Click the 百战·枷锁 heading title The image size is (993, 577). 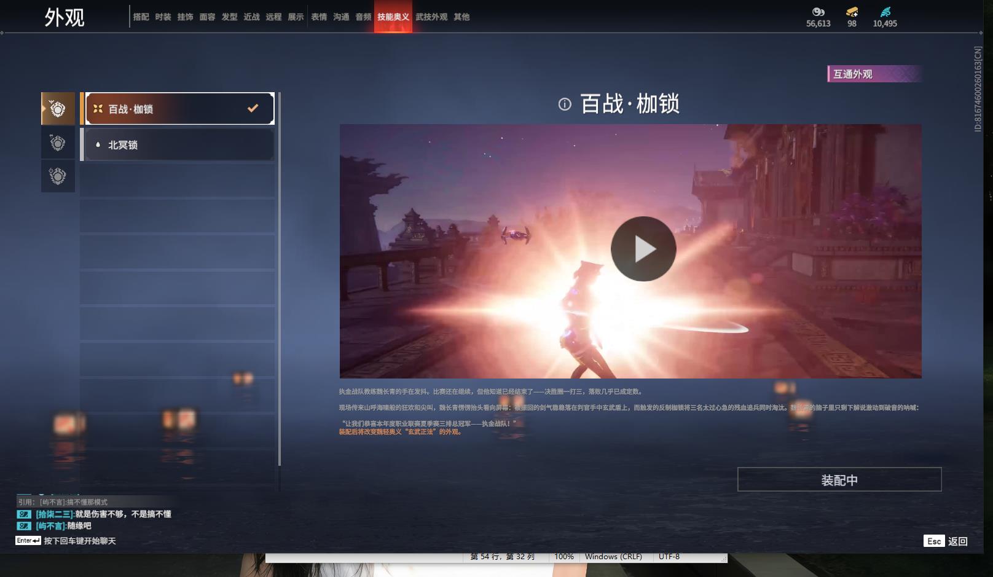coord(630,104)
